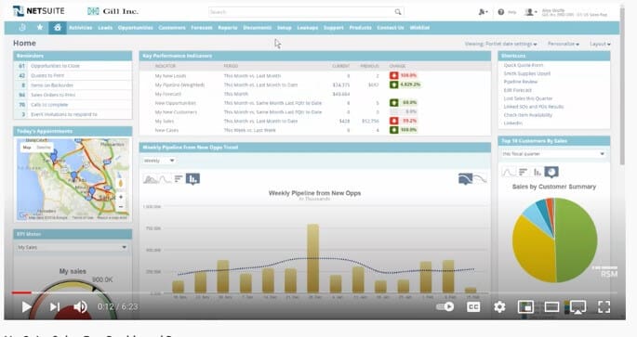Switch video to theater mode
The height and width of the screenshot is (337, 637).
[x=551, y=307]
